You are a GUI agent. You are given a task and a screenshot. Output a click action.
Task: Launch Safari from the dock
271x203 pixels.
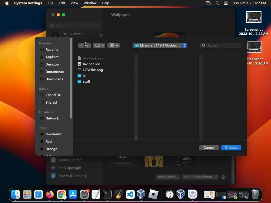38,194
